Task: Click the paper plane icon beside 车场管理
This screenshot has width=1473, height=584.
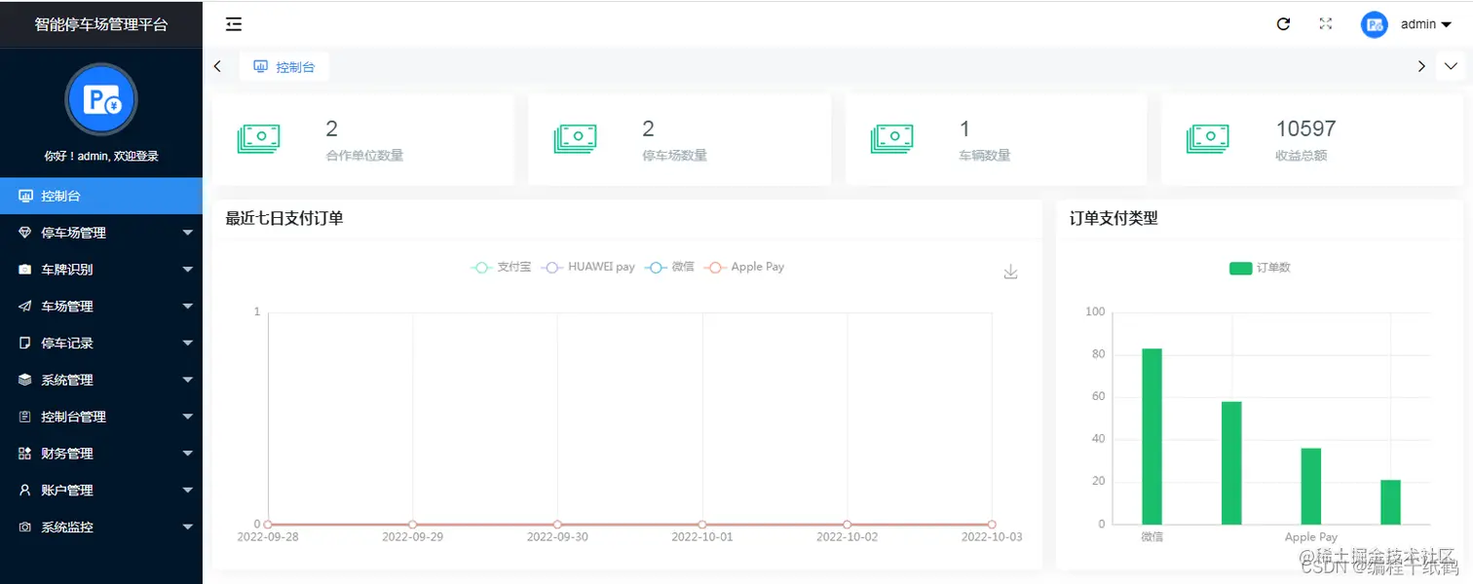Action: [x=25, y=307]
